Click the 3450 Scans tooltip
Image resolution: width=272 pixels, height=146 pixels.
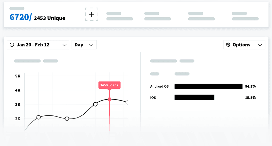[109, 85]
